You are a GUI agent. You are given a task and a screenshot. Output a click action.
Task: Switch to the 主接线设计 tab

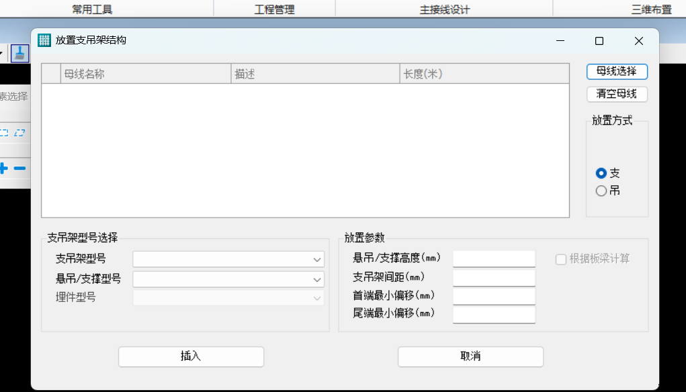pyautogui.click(x=445, y=9)
